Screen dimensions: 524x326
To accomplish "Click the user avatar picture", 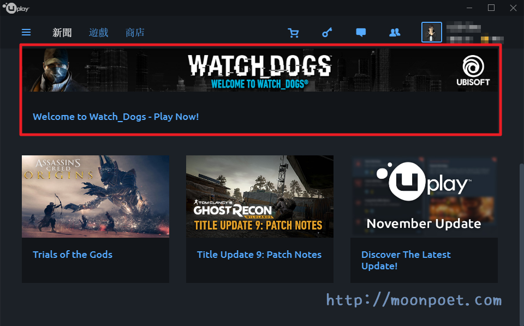I will (x=431, y=32).
